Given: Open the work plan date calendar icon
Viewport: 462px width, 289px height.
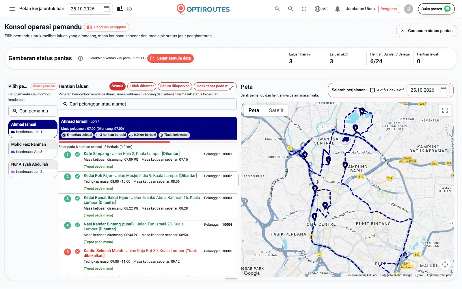Looking at the screenshot, I should 107,9.
